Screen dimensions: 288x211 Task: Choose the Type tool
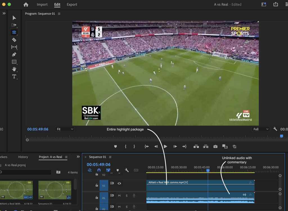(14, 77)
